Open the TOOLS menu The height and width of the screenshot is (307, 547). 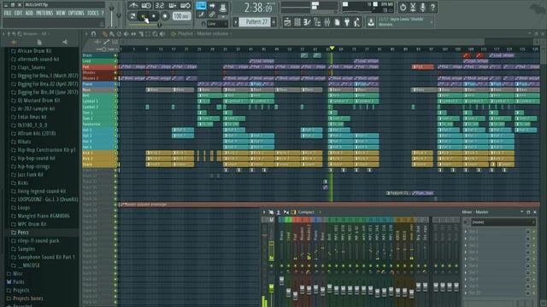click(x=93, y=13)
